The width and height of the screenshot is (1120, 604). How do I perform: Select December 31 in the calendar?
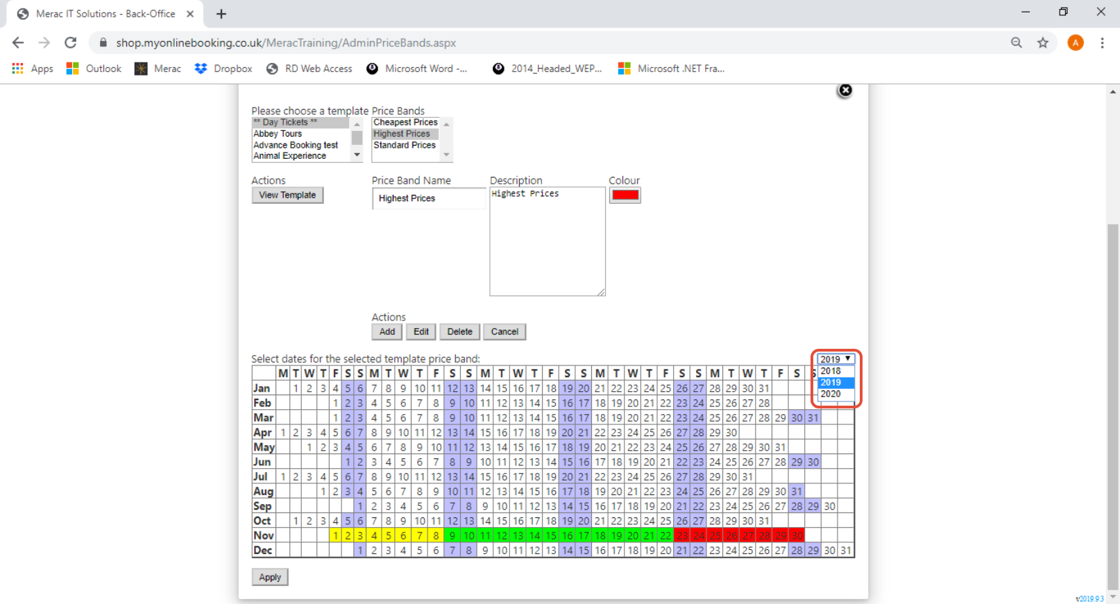pos(846,551)
